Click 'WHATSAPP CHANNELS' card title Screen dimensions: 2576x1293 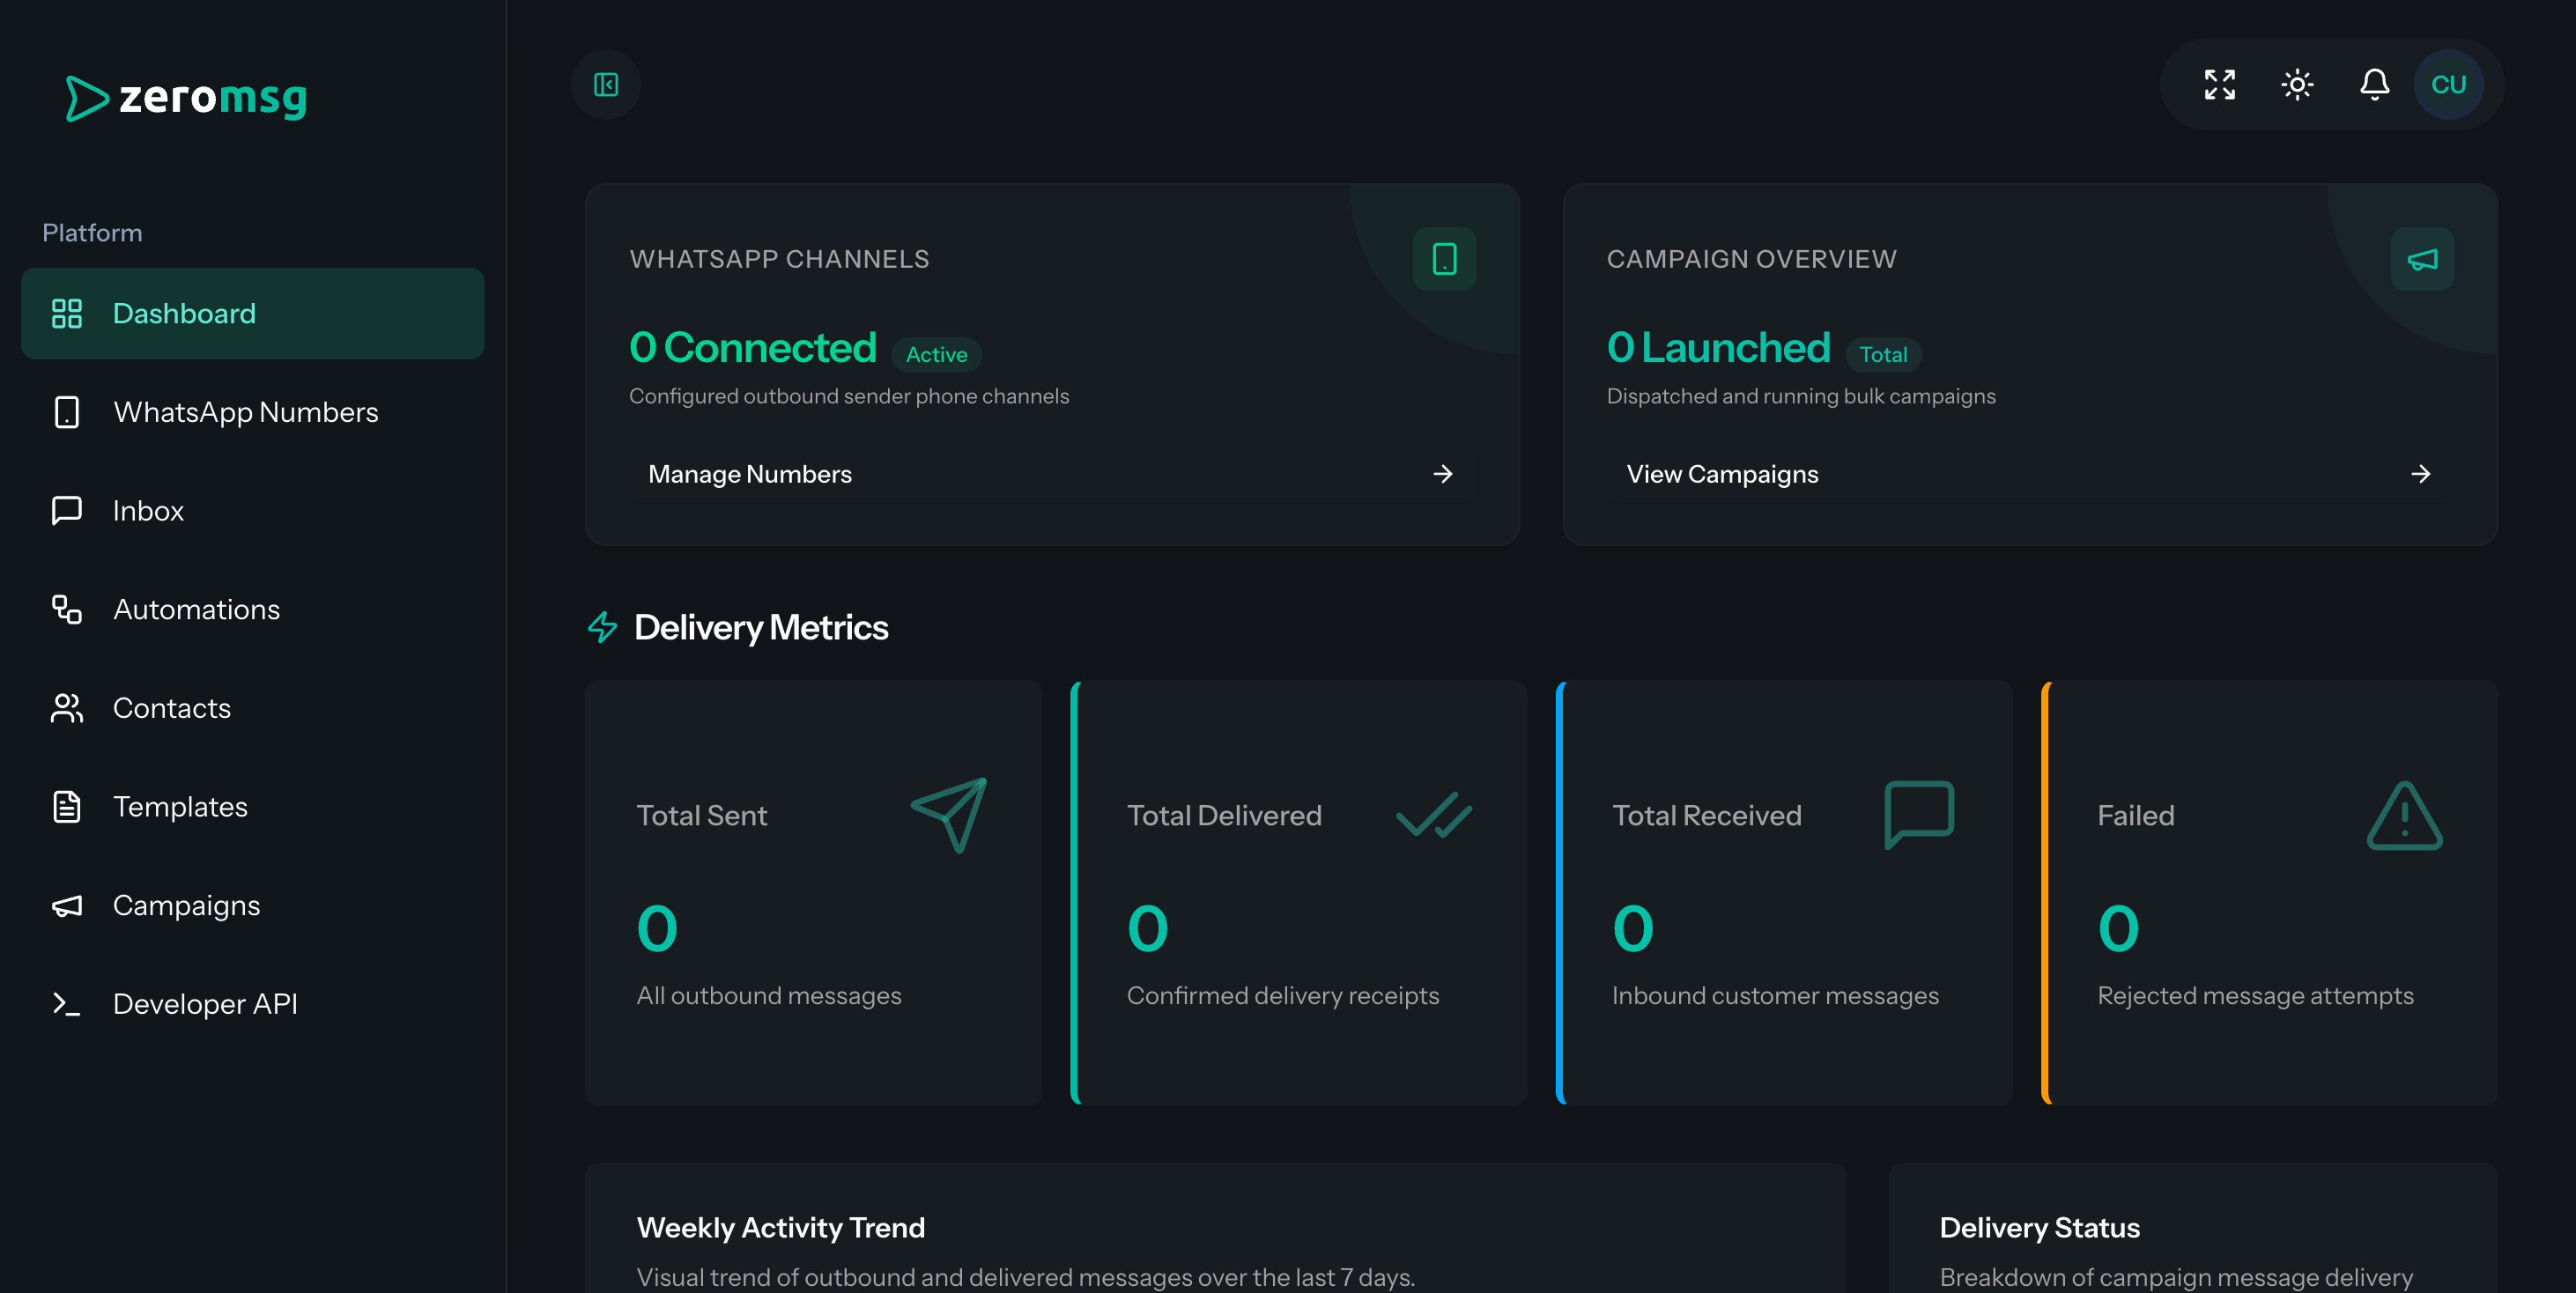tap(780, 259)
